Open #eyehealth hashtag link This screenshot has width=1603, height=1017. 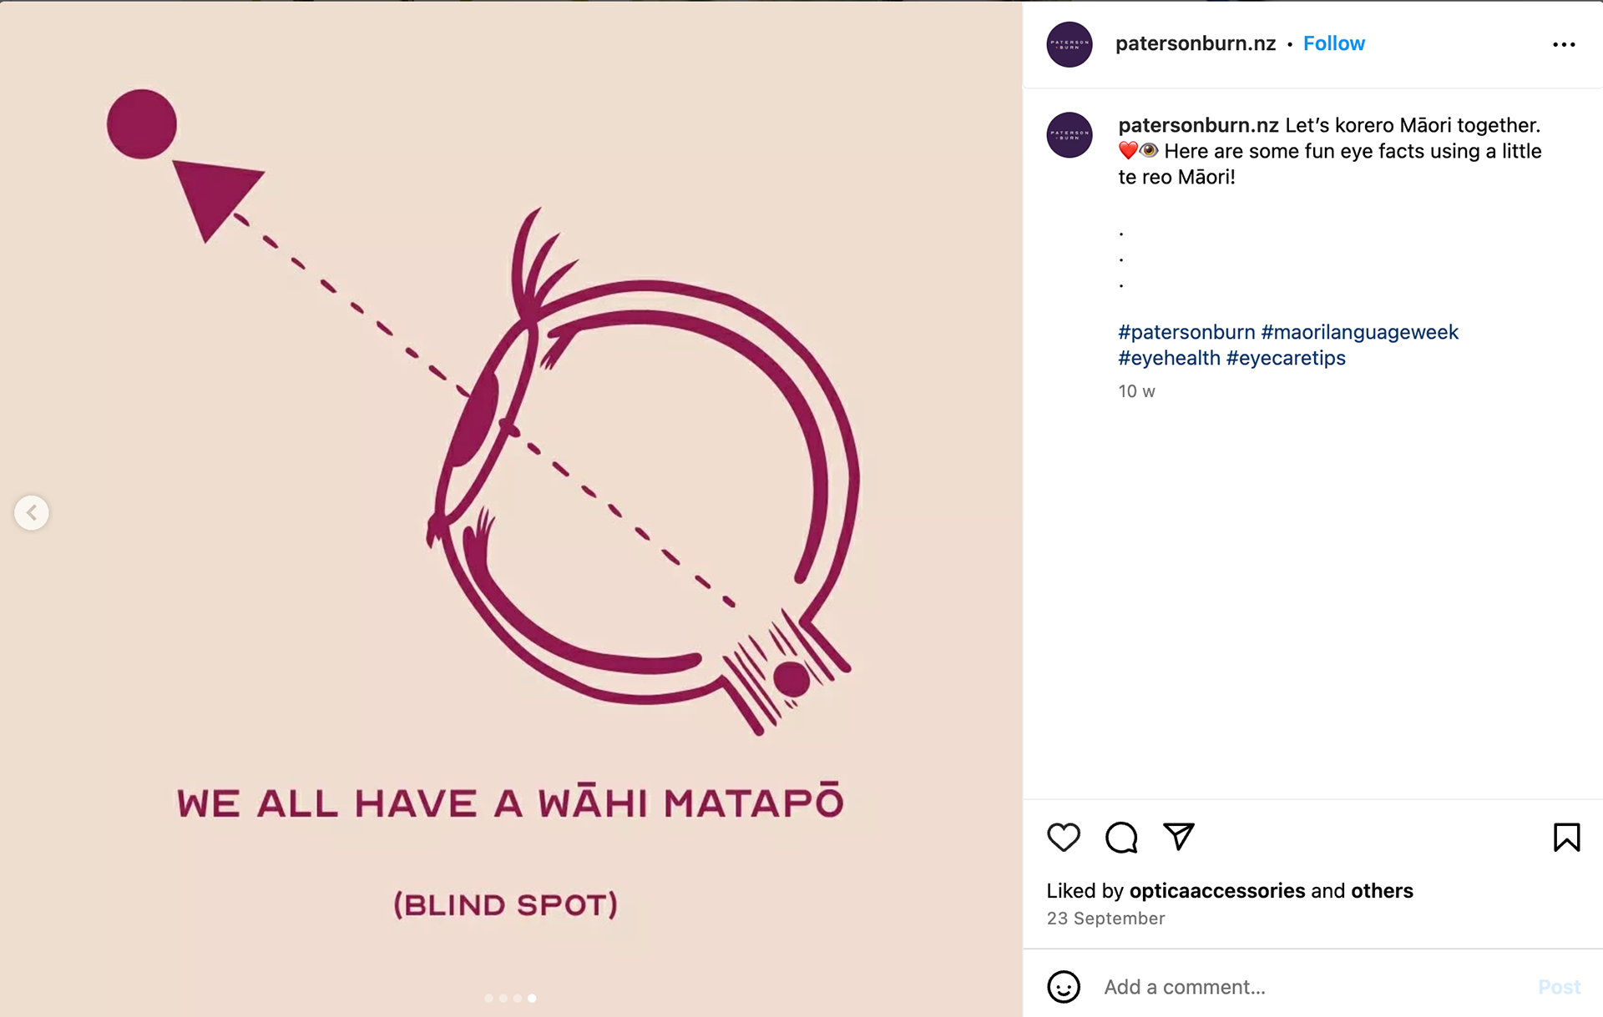(1169, 358)
